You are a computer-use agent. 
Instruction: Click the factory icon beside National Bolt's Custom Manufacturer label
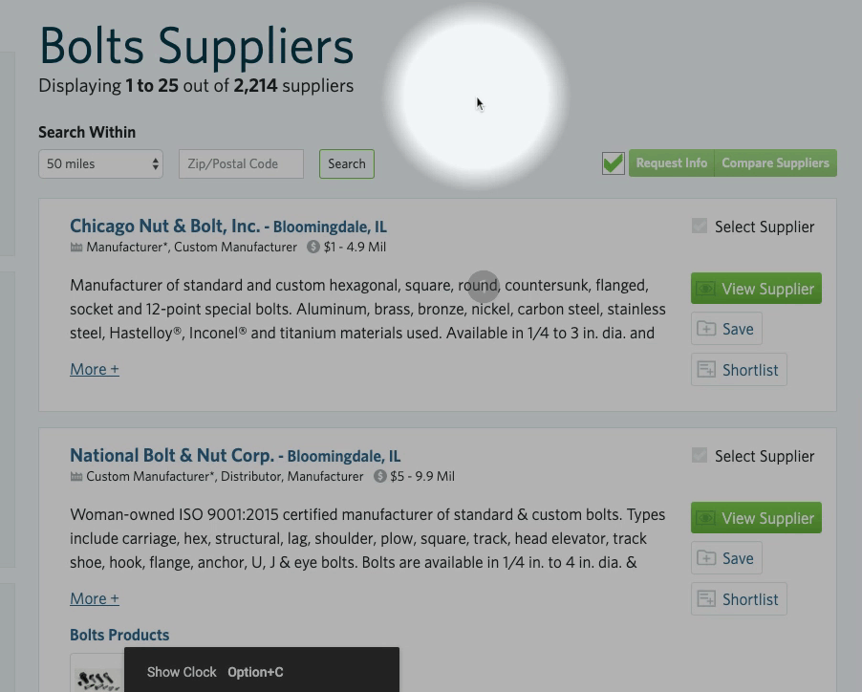(x=76, y=477)
